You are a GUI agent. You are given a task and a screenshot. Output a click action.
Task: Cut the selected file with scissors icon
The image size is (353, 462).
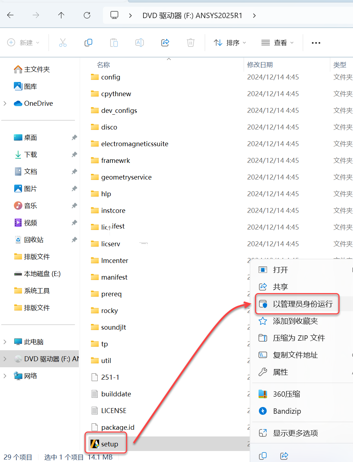coord(63,43)
